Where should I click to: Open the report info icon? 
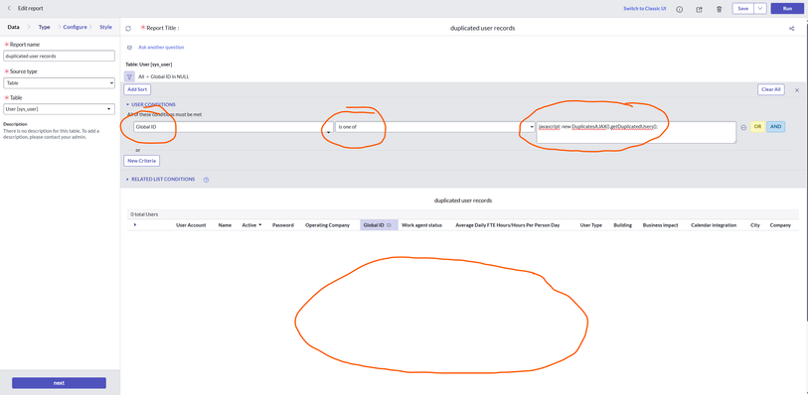tap(679, 9)
